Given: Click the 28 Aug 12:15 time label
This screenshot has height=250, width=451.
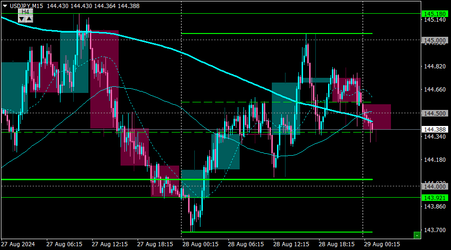Looking at the screenshot, I should pos(291,244).
